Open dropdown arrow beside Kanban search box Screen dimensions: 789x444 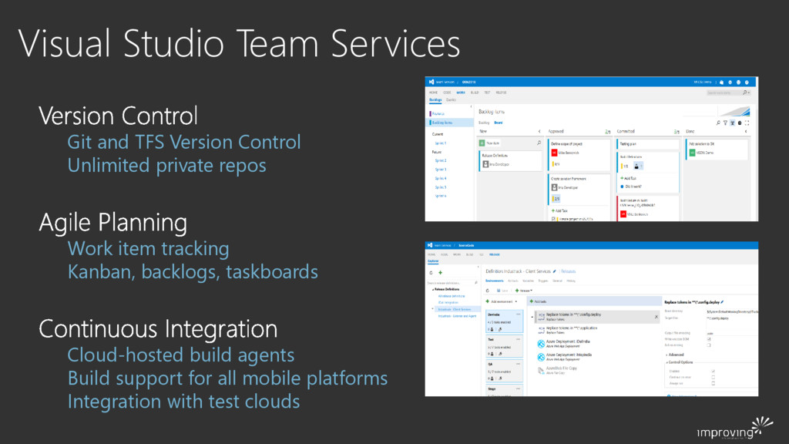[749, 92]
